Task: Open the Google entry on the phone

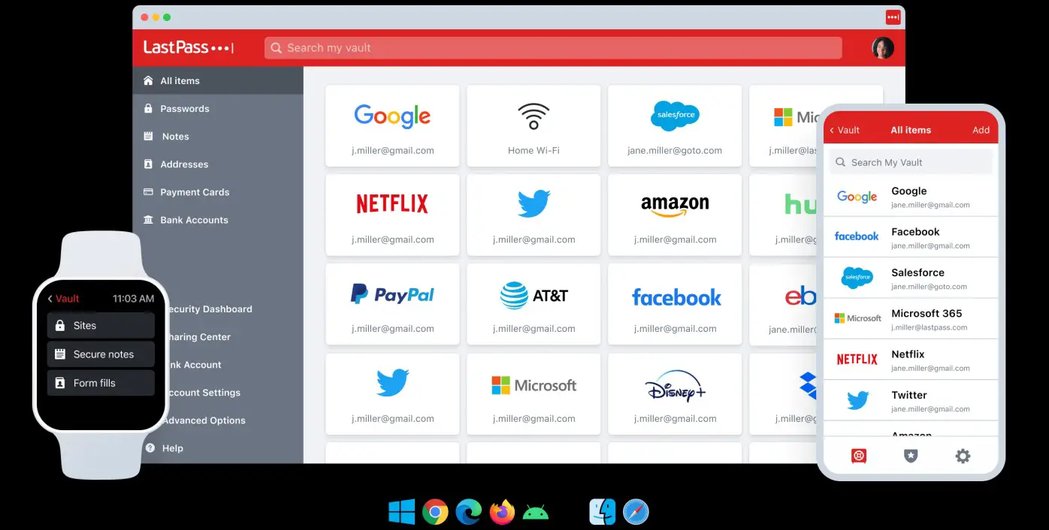Action: tap(911, 197)
